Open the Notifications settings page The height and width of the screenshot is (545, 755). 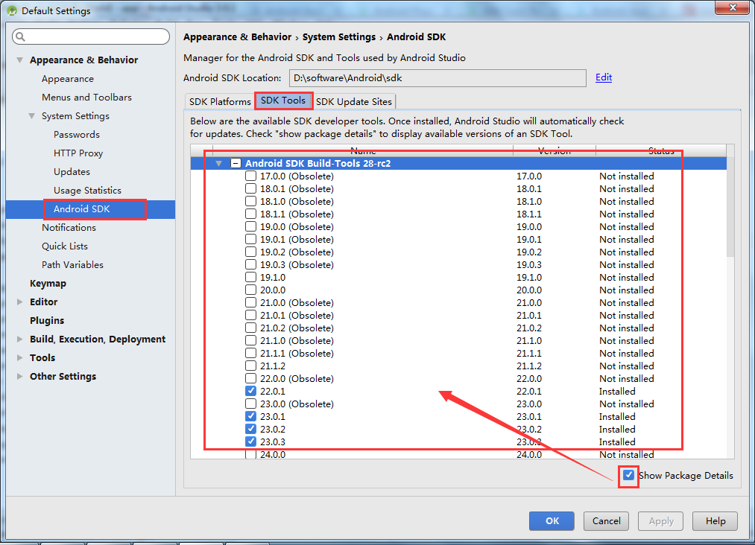click(x=69, y=228)
